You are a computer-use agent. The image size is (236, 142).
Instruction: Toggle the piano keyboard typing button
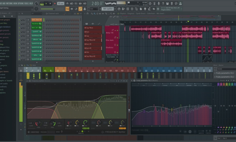(x=67, y=9)
